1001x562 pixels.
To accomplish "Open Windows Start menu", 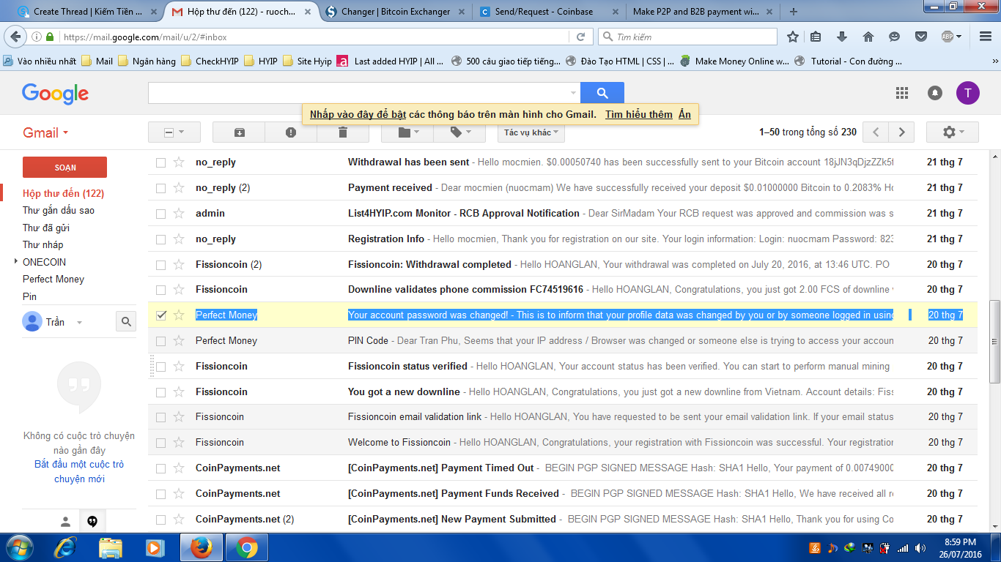I will (x=20, y=547).
